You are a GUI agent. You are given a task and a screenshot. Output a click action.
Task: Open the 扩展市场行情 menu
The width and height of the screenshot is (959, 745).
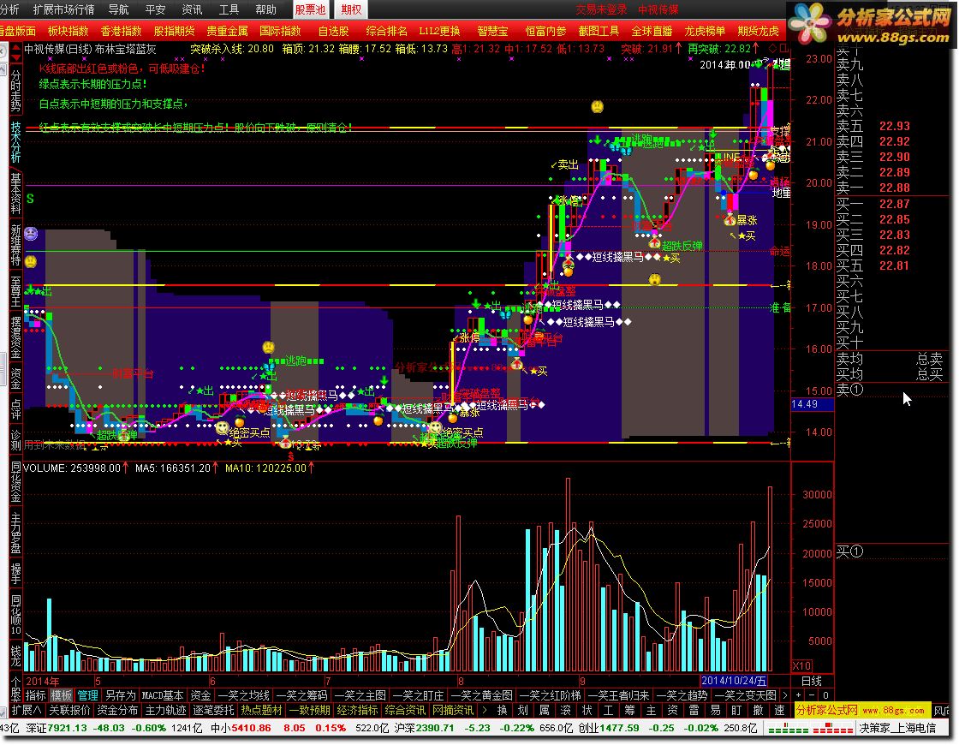click(x=63, y=9)
